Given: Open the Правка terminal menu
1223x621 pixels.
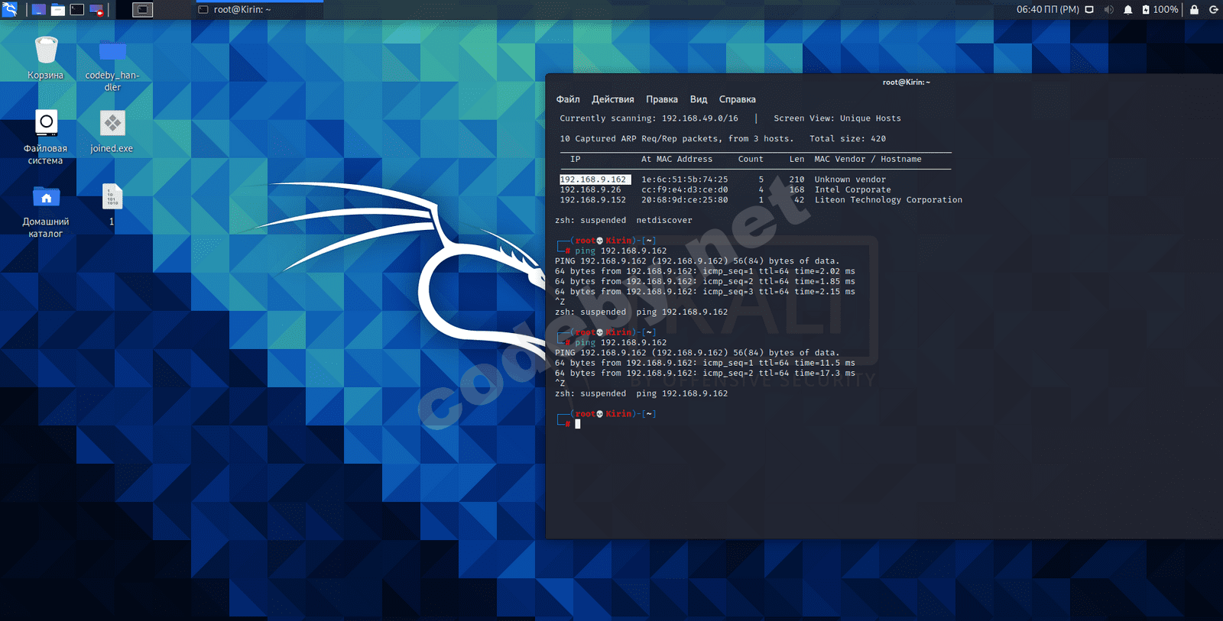Looking at the screenshot, I should tap(662, 99).
